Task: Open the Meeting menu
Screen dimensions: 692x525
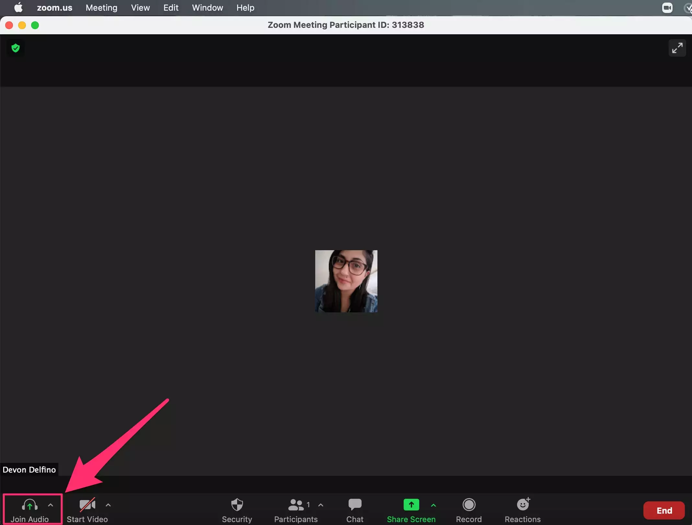Action: tap(101, 8)
